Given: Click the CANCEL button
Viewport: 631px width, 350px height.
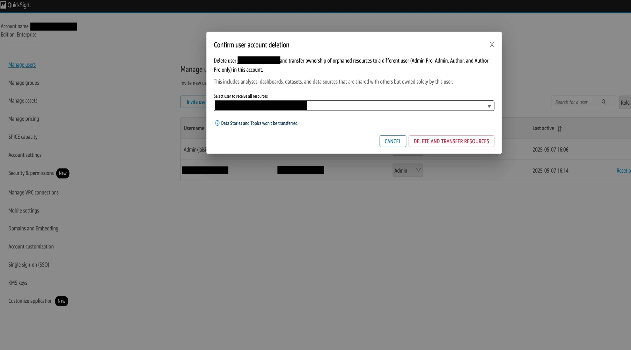Looking at the screenshot, I should [393, 141].
